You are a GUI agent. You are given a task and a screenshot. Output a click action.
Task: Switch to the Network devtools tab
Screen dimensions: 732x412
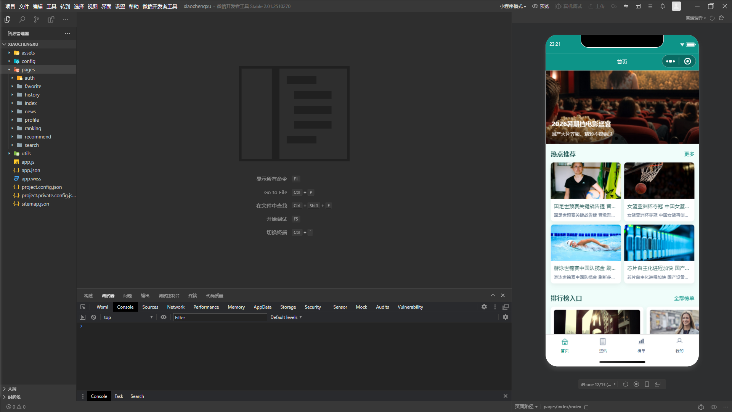176,307
